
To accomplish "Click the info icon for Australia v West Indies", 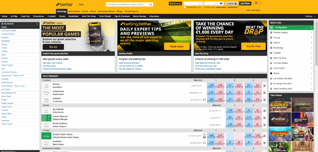I will click(265, 143).
